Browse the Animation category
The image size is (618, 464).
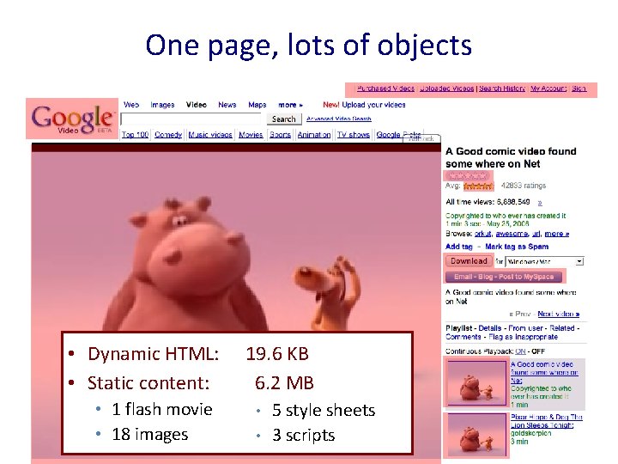point(314,135)
